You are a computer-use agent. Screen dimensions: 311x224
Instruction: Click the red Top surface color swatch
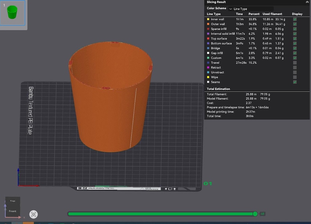(208, 38)
